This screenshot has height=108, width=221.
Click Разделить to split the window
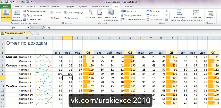point(153,11)
